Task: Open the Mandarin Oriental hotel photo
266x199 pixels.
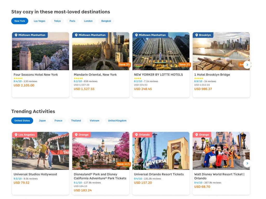Action: (x=101, y=51)
